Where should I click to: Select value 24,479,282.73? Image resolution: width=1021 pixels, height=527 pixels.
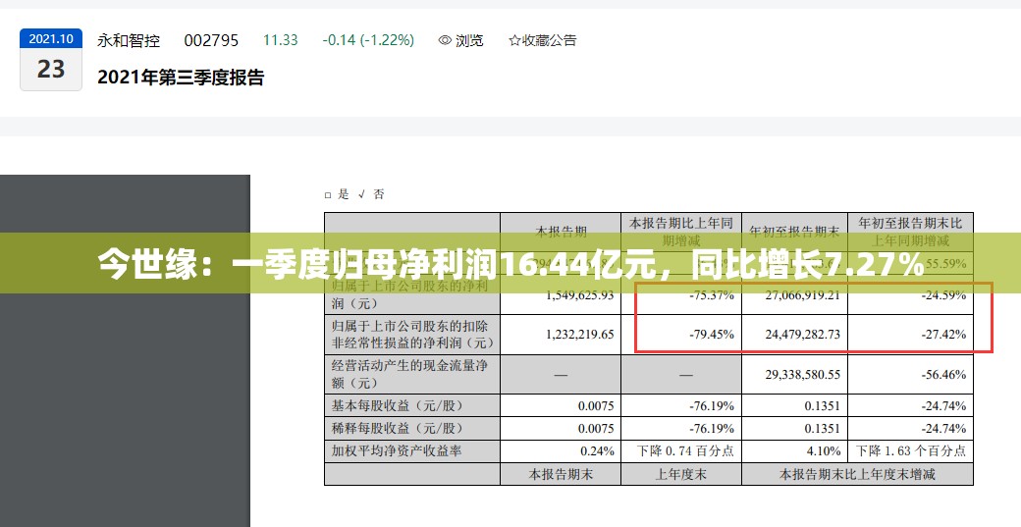coord(803,335)
